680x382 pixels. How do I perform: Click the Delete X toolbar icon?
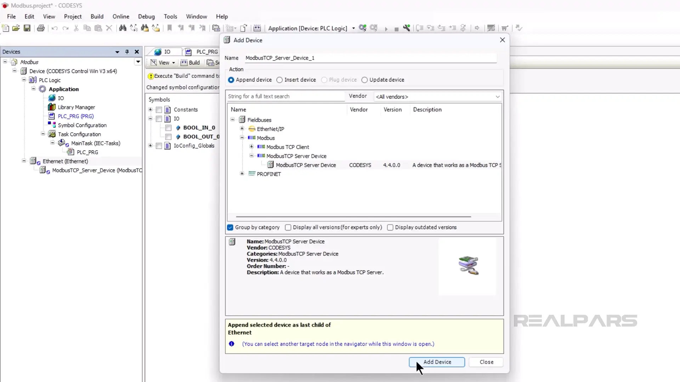[109, 28]
